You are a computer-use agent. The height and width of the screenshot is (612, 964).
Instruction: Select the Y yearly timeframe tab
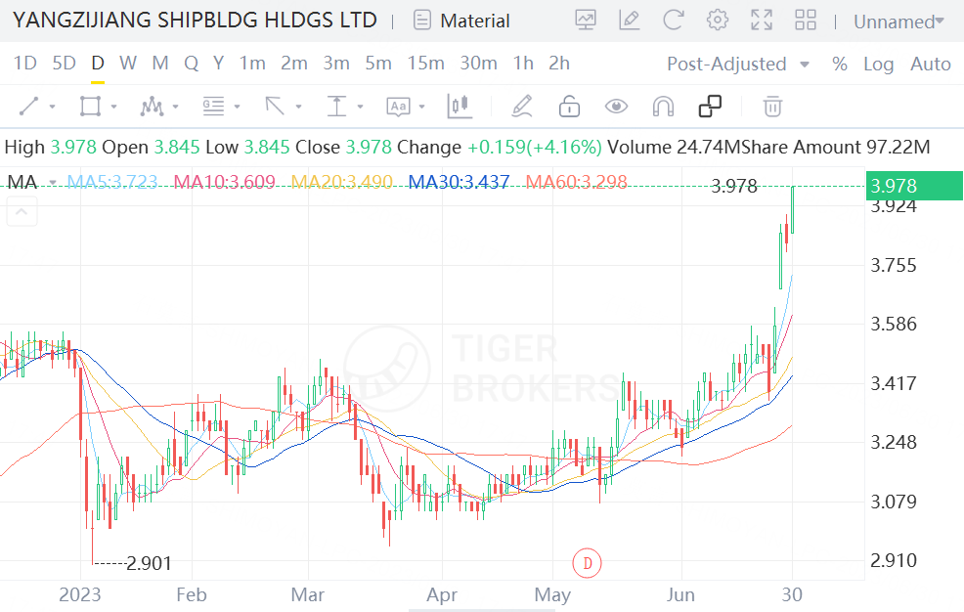click(218, 63)
